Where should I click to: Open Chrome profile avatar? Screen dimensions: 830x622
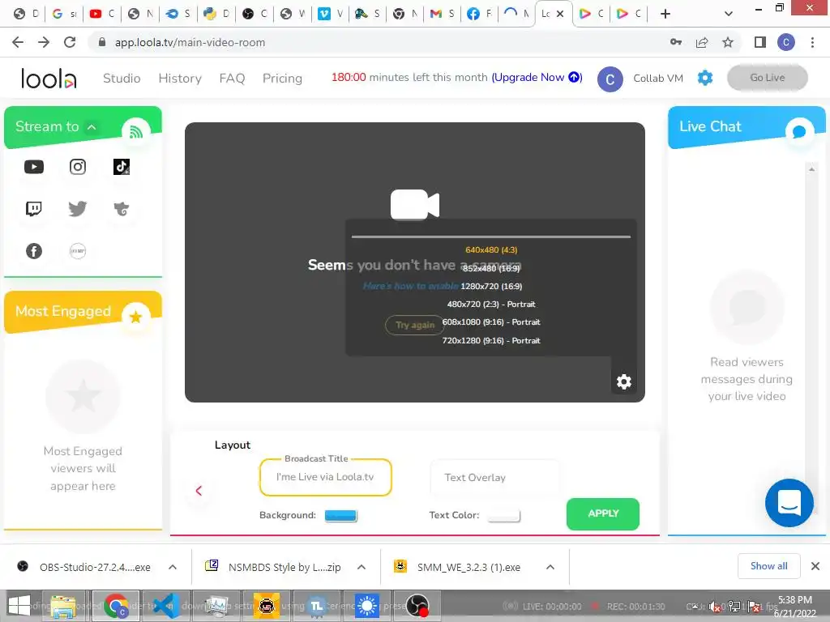786,42
